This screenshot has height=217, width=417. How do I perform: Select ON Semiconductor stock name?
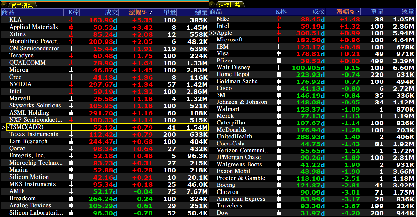point(34,48)
